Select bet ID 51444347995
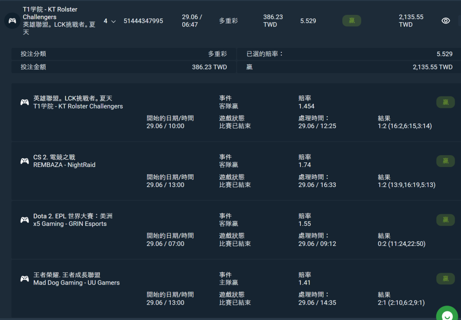The width and height of the screenshot is (461, 320). 143,21
